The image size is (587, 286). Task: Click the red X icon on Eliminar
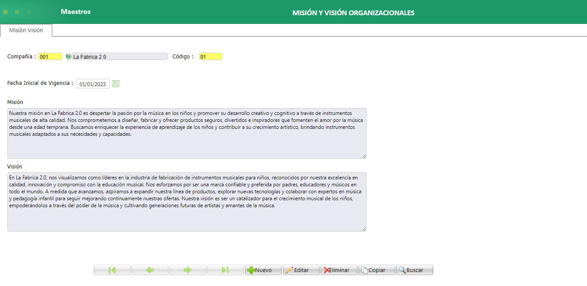326,269
